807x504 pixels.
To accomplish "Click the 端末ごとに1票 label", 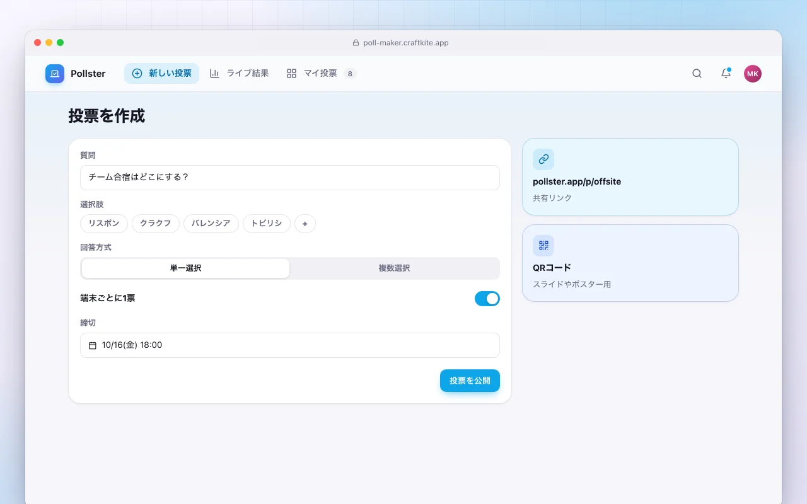I will pyautogui.click(x=108, y=298).
